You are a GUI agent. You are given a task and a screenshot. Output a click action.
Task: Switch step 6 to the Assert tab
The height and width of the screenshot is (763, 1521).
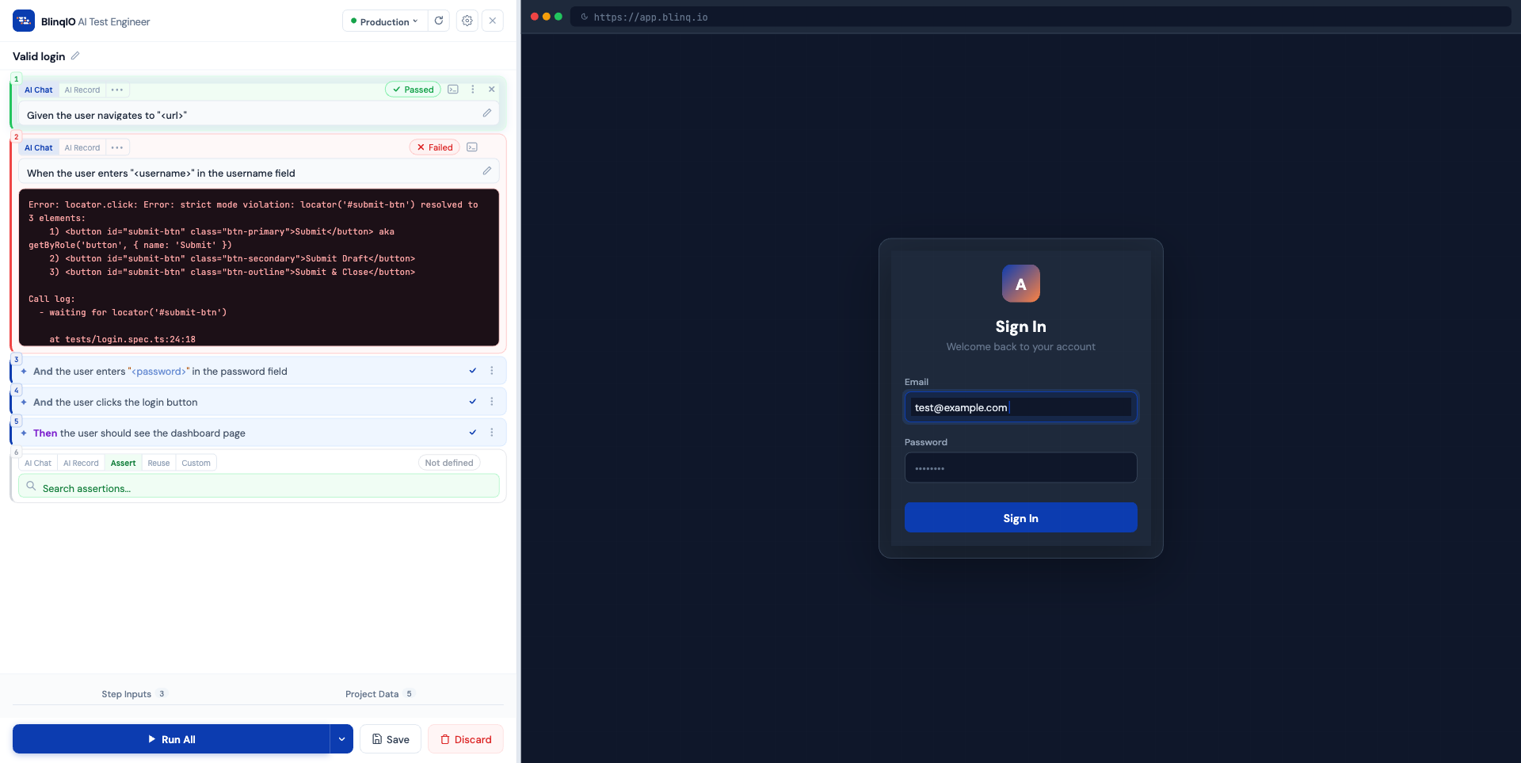pos(123,463)
